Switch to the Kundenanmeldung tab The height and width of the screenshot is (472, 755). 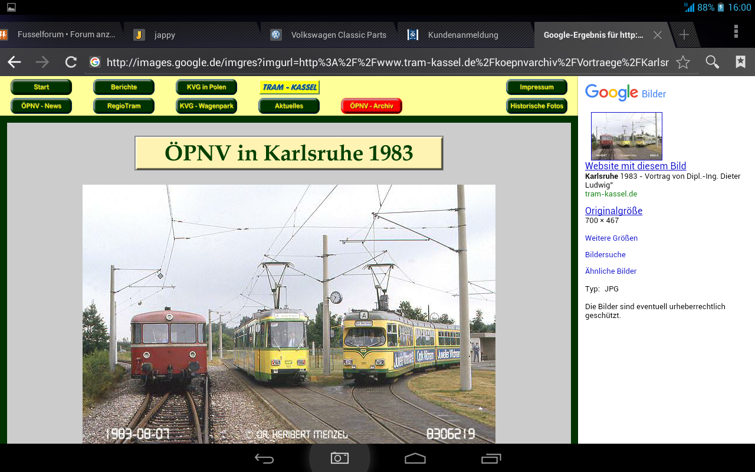click(462, 35)
